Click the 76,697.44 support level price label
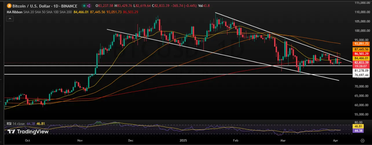Viewport: 372px width, 145px height. [x=361, y=75]
